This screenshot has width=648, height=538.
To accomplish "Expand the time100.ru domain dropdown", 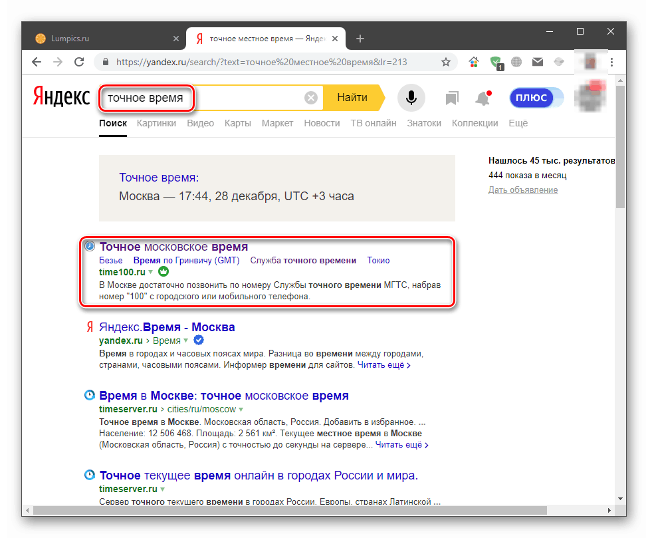I will click(x=150, y=271).
